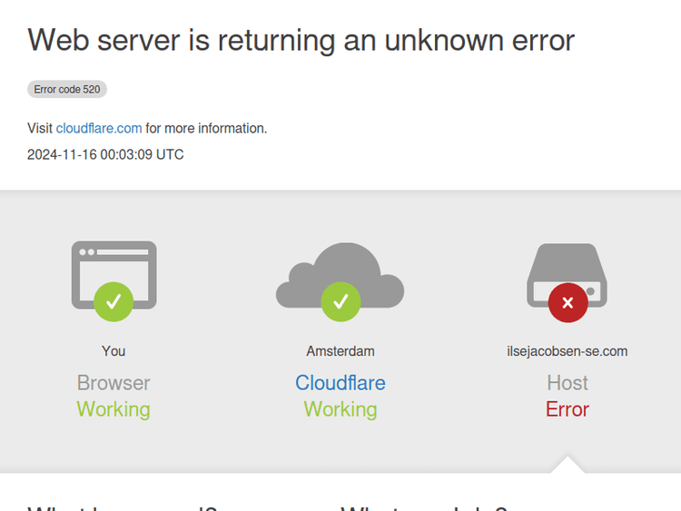Click the browser window icon
Screen dimensions: 681x511
tap(113, 265)
